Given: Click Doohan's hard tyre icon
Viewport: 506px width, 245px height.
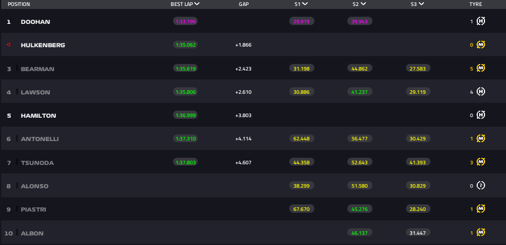Looking at the screenshot, I should 480,22.
